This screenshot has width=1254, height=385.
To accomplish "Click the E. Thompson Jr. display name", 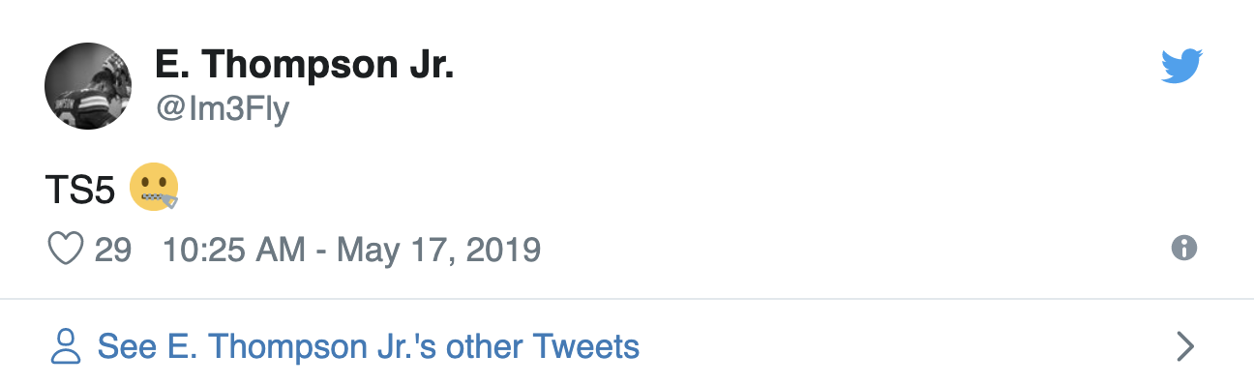I will coord(305,66).
